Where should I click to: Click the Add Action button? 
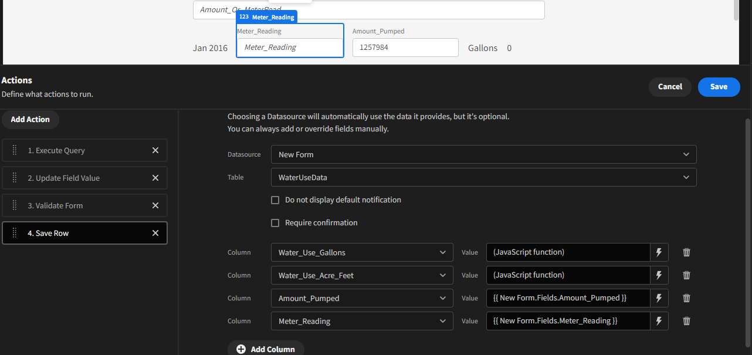(x=30, y=119)
